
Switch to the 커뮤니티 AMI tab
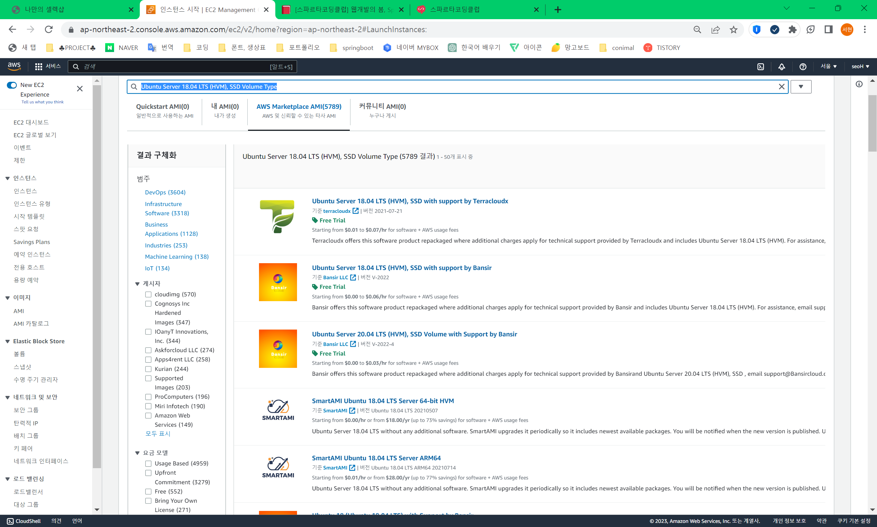[382, 111]
